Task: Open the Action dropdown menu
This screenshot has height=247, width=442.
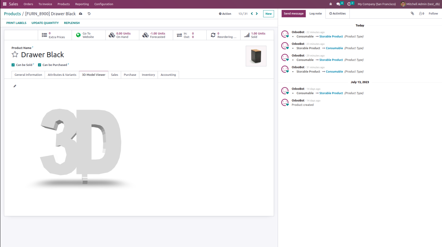Action: [225, 14]
